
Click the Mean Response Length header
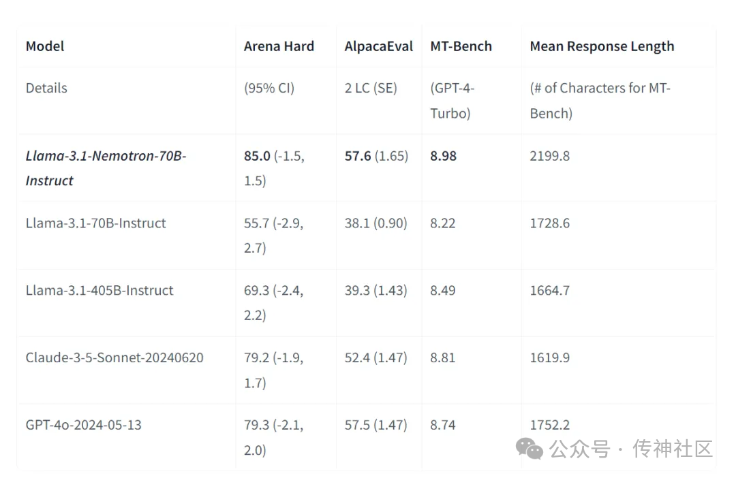(602, 46)
